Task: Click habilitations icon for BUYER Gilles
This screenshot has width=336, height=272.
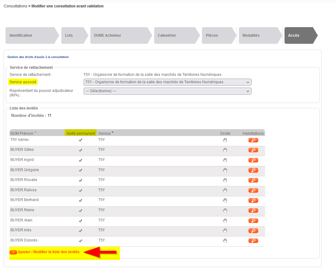Action: (253, 150)
